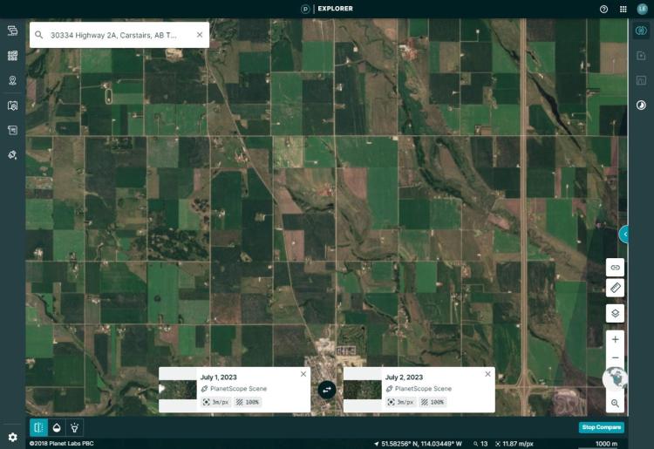Clear the Carstairs address search text
The image size is (654, 449).
(200, 35)
